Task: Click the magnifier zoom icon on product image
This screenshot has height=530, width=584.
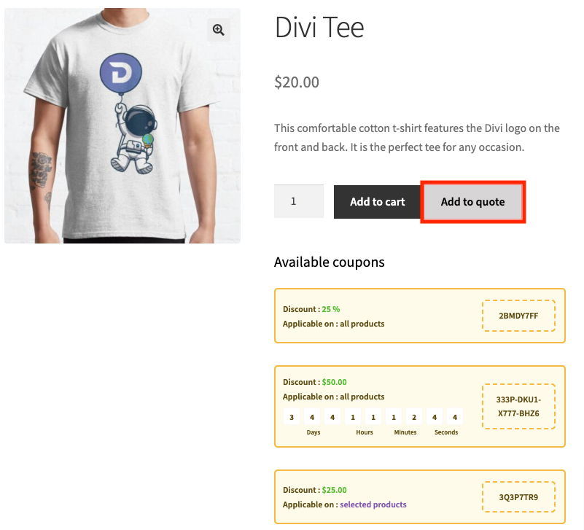Action: coord(218,30)
